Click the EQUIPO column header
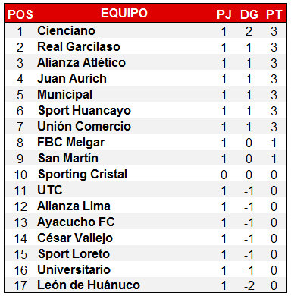The width and height of the screenshot is (291, 296). click(124, 13)
